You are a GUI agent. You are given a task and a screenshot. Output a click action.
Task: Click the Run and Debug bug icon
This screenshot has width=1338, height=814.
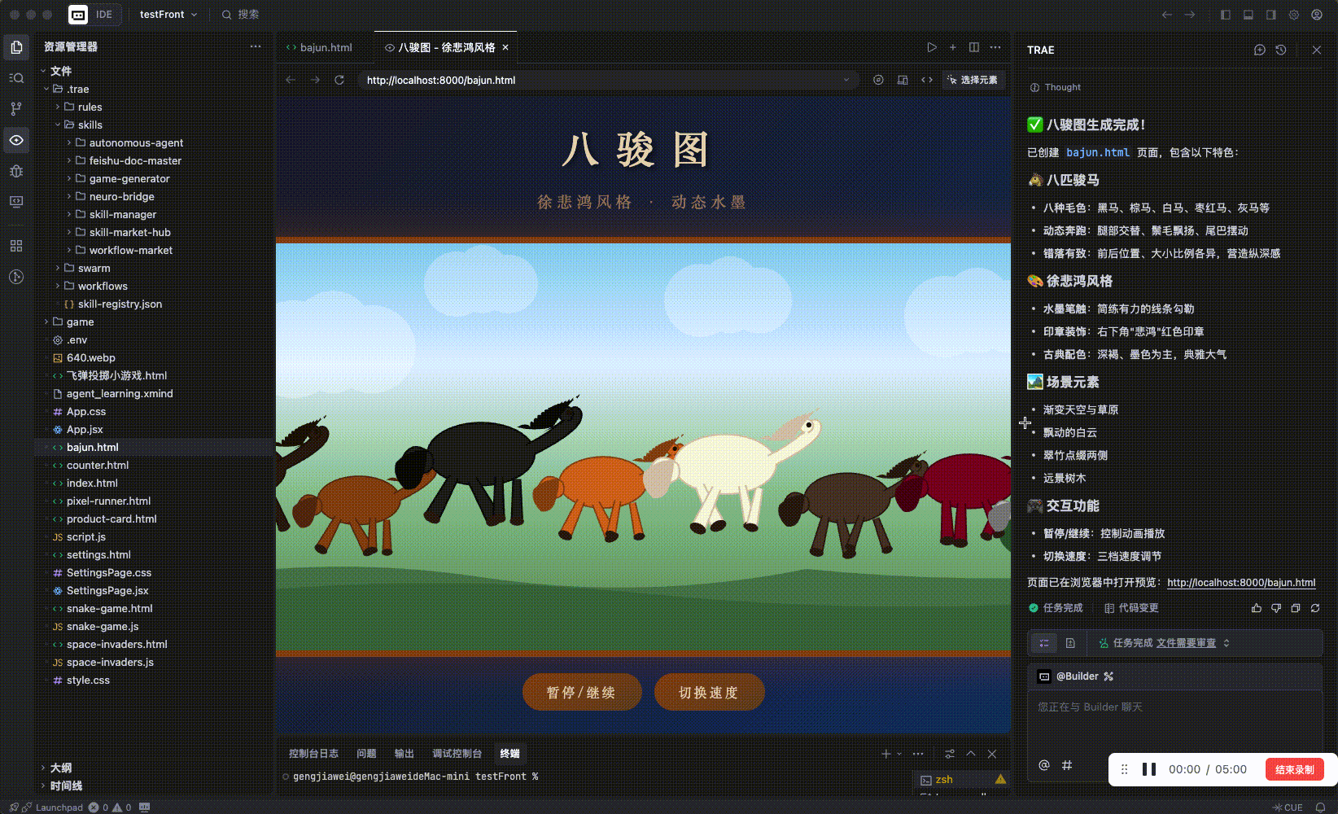pyautogui.click(x=16, y=171)
